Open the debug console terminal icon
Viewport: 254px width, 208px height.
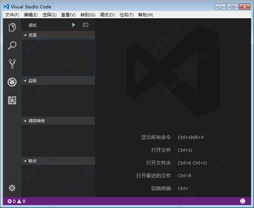pyautogui.click(x=86, y=25)
